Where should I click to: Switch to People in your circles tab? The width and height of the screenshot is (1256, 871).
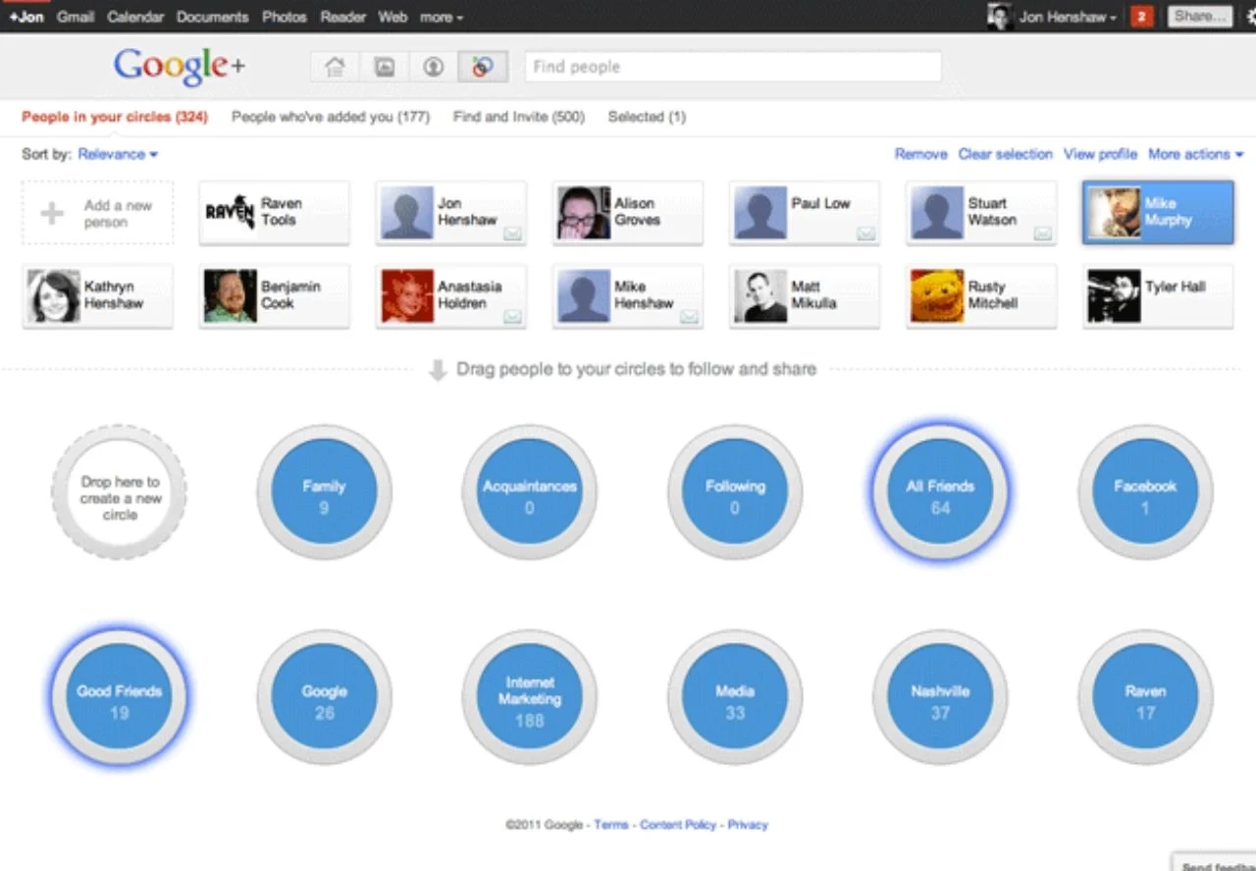(115, 117)
